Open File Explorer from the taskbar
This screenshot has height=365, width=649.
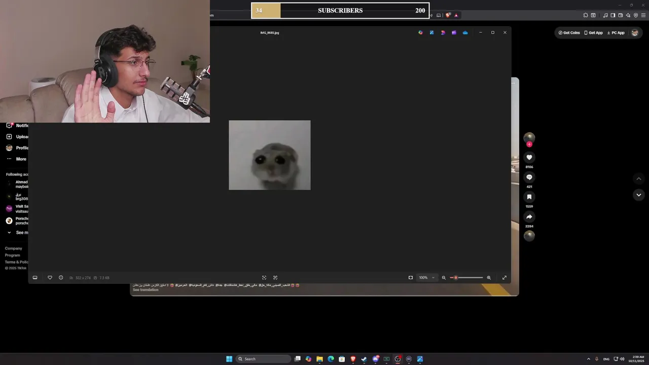click(319, 359)
